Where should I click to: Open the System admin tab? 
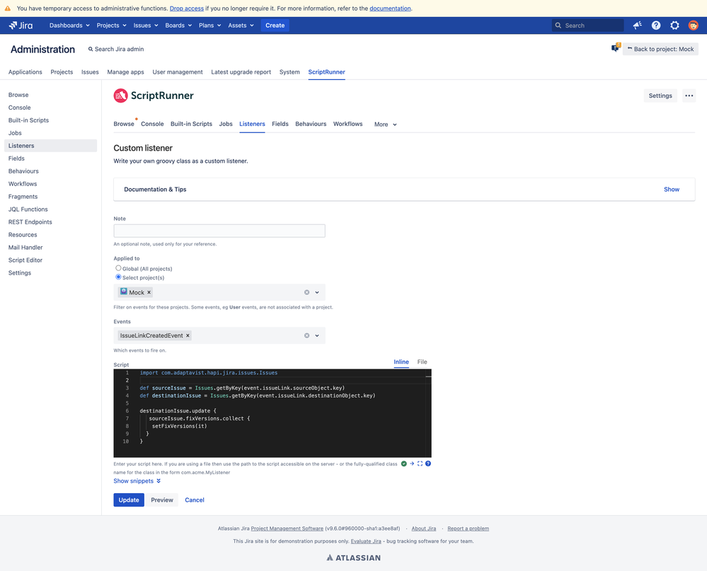click(289, 72)
